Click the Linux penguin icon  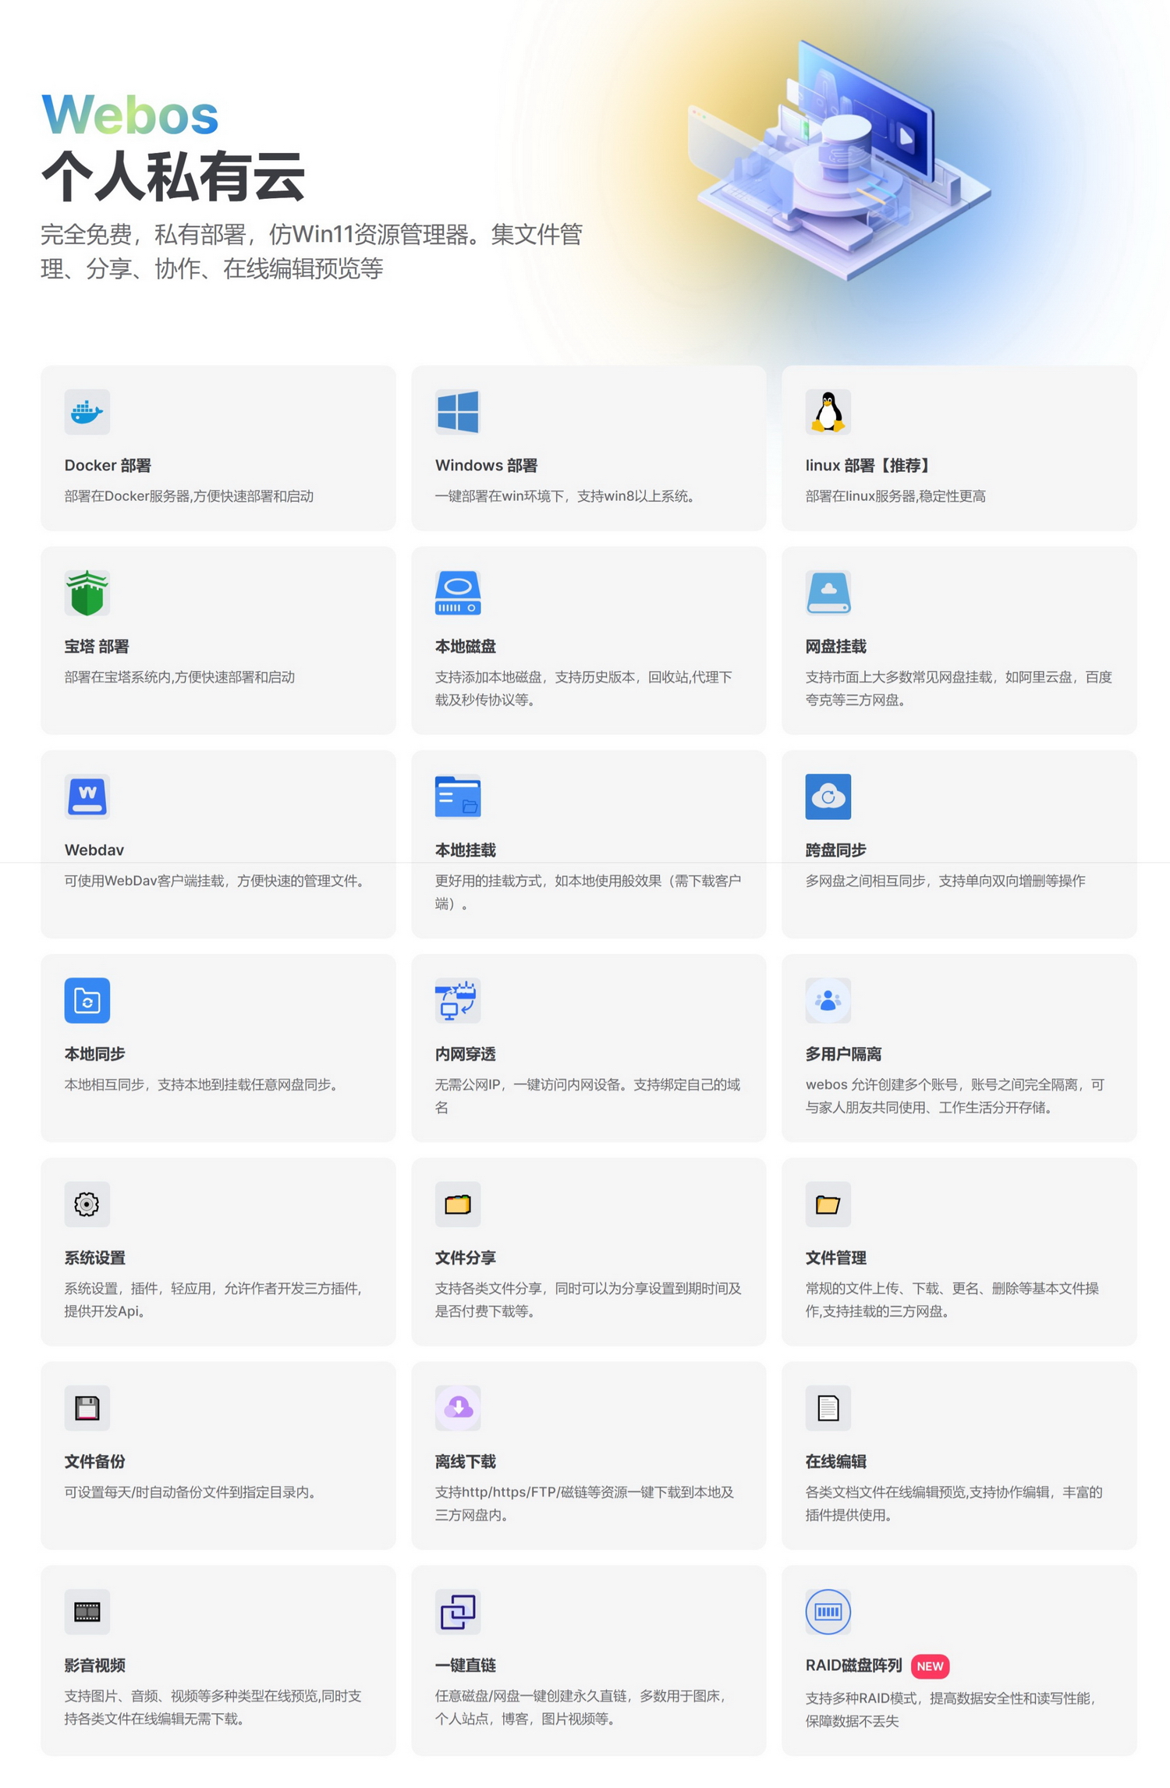tap(828, 412)
